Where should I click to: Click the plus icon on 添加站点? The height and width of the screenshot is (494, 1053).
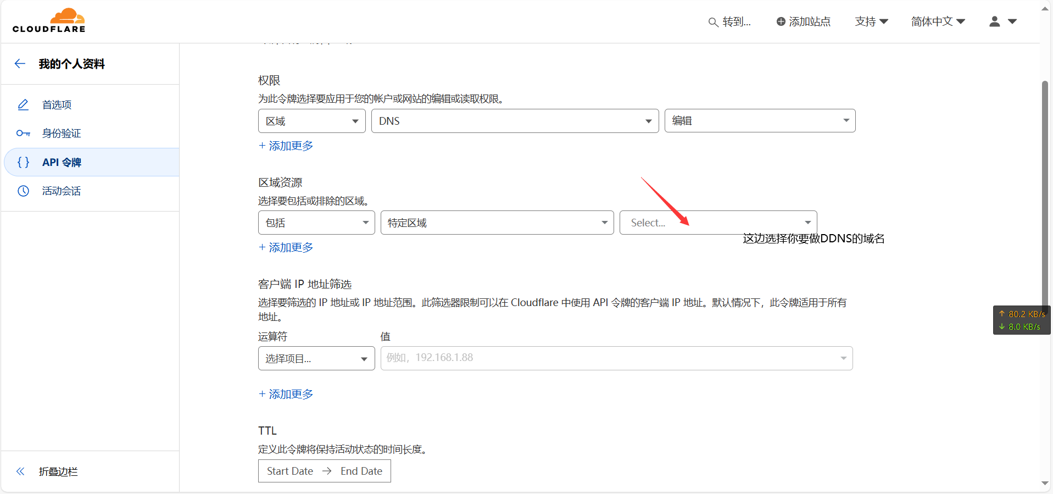click(781, 21)
